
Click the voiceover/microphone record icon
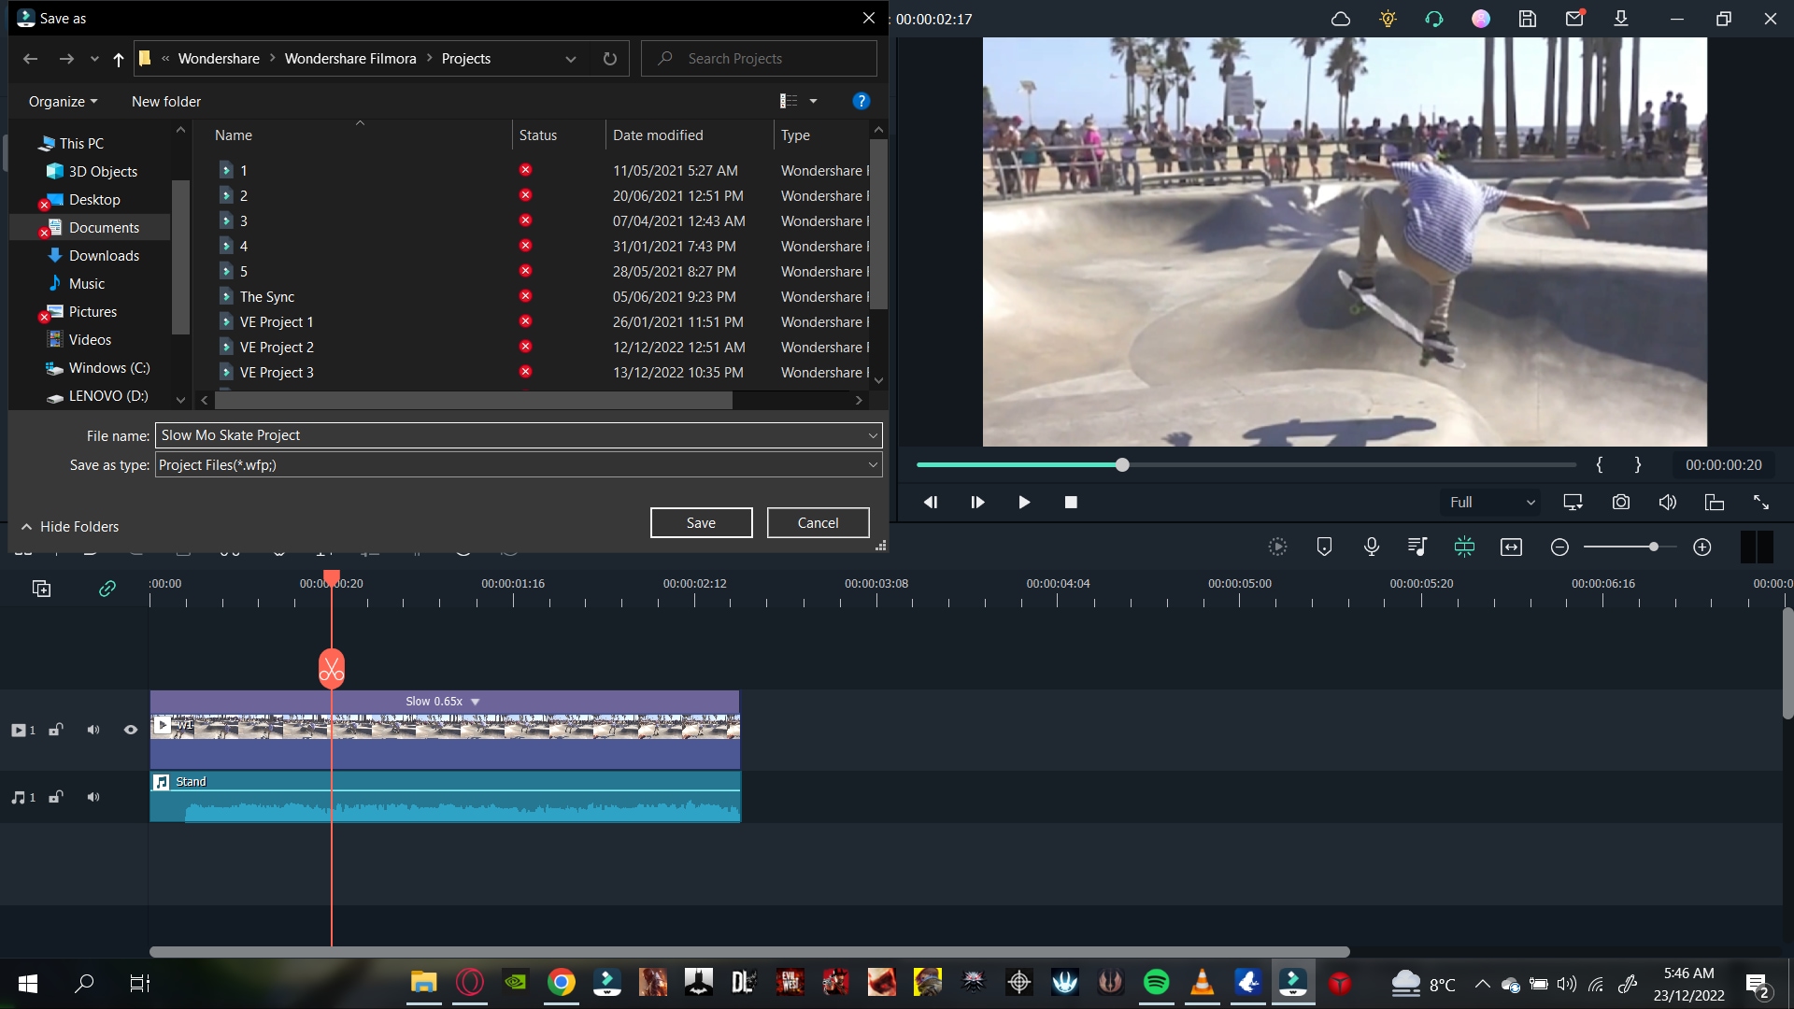click(x=1370, y=547)
